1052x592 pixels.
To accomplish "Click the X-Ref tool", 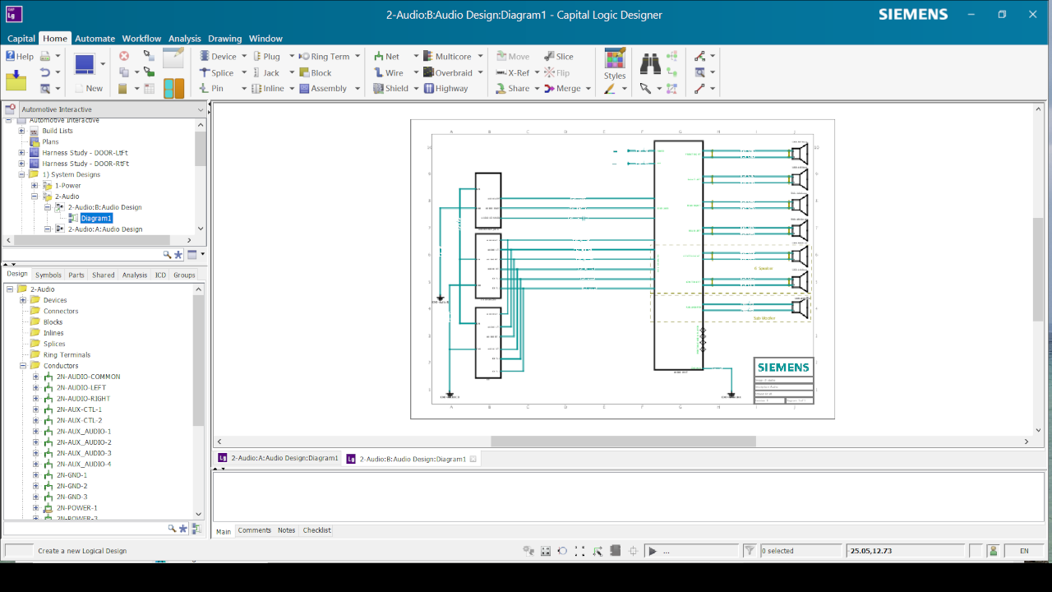I will click(513, 72).
